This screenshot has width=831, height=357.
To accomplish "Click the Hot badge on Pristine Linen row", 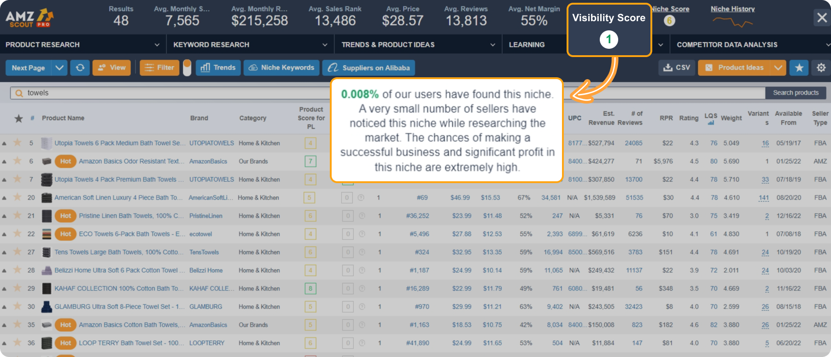I will point(65,216).
